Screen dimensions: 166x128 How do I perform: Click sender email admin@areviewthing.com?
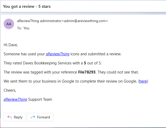tap(85, 21)
